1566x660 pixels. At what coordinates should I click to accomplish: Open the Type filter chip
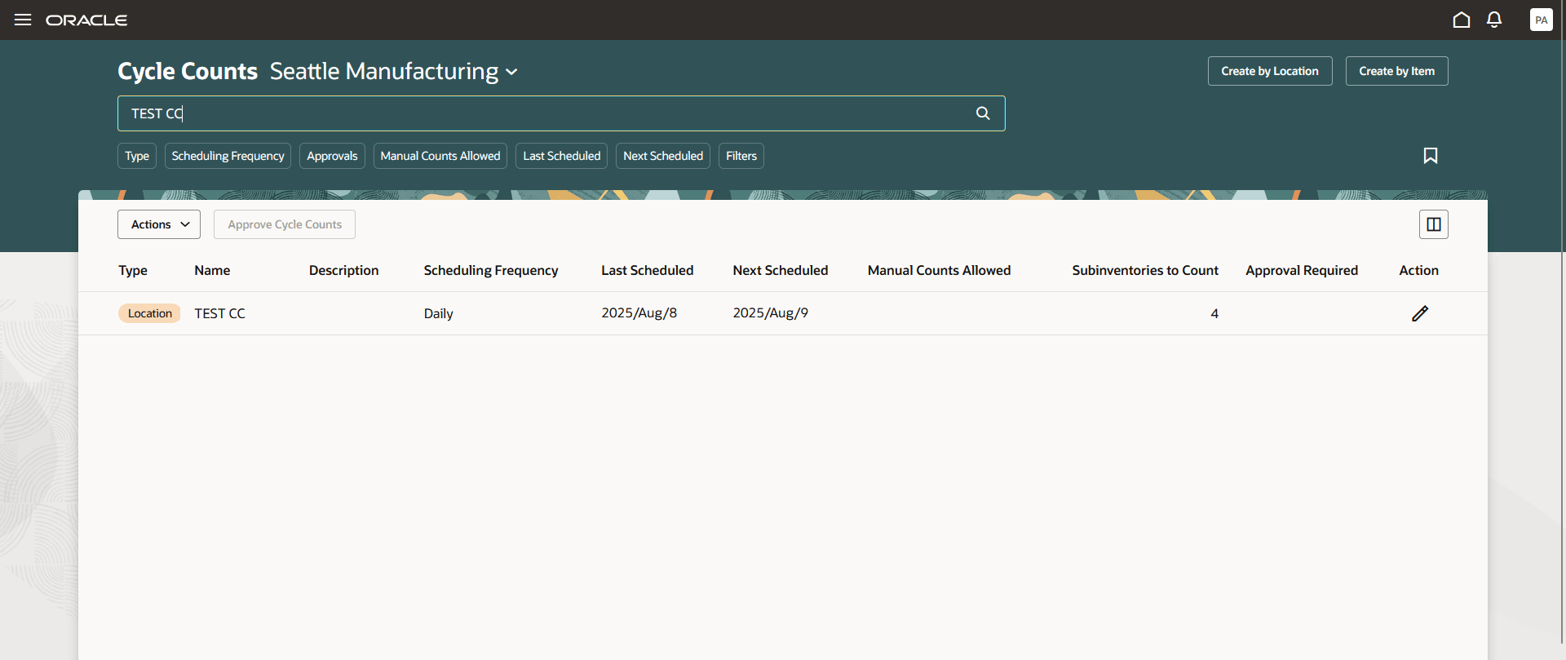point(137,156)
